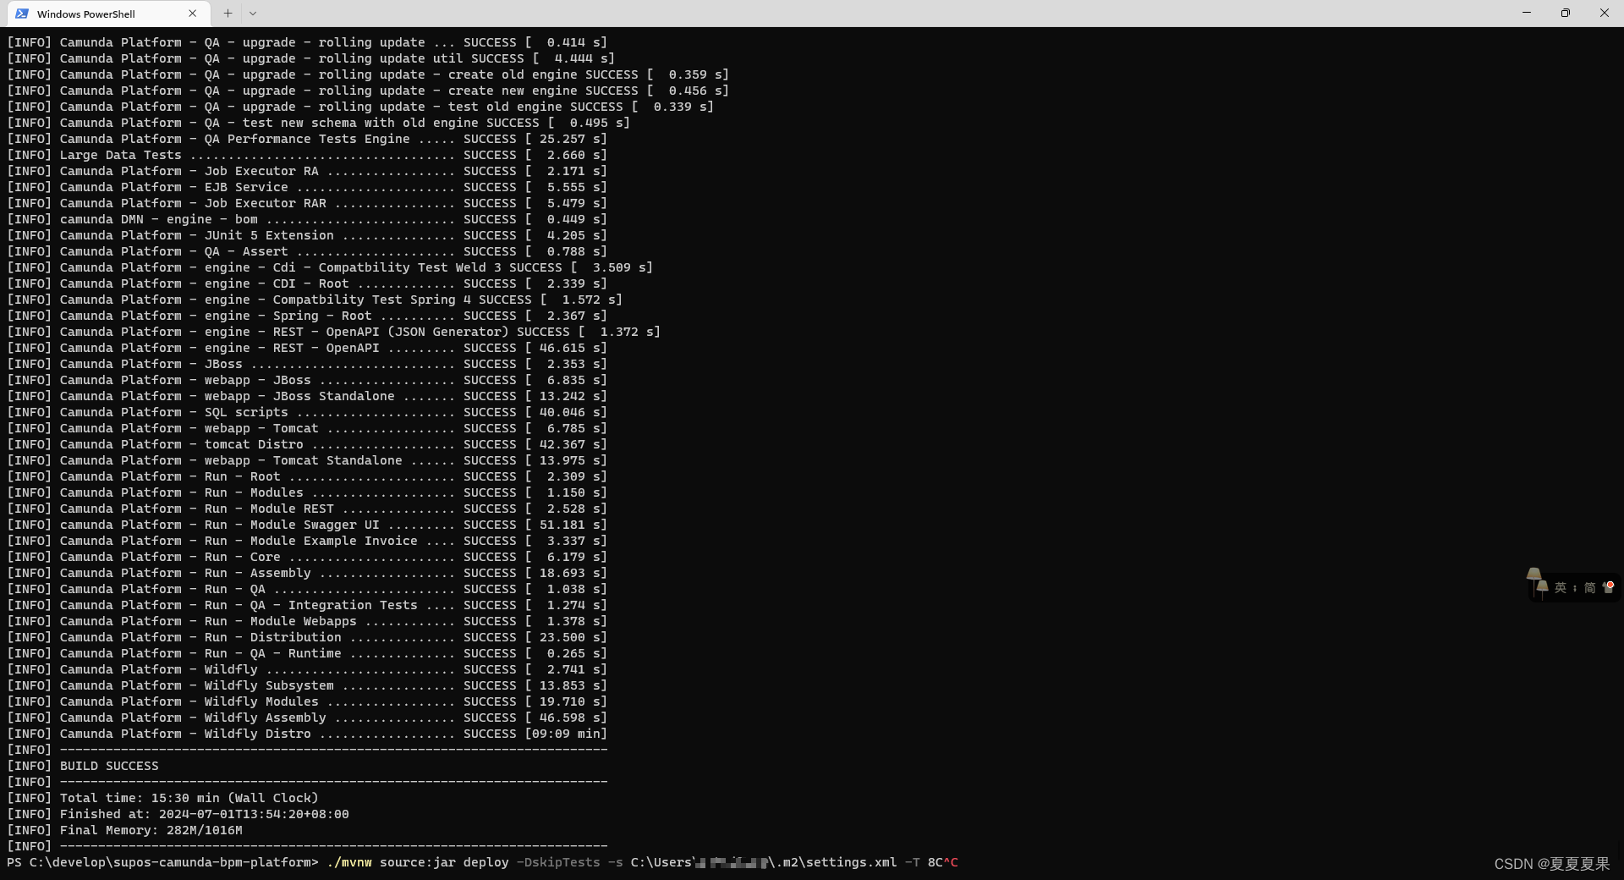Click the 'engine - Spring - Root' line
The width and height of the screenshot is (1624, 880).
coord(307,316)
